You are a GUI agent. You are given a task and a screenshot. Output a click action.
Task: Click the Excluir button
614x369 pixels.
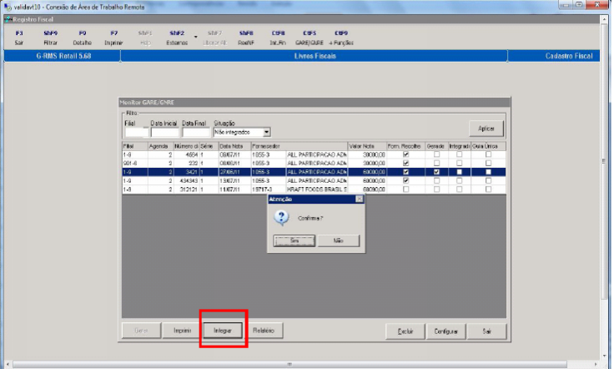[405, 331]
